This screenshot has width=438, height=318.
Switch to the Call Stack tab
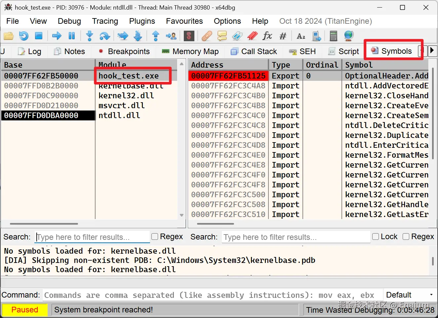[x=254, y=51]
